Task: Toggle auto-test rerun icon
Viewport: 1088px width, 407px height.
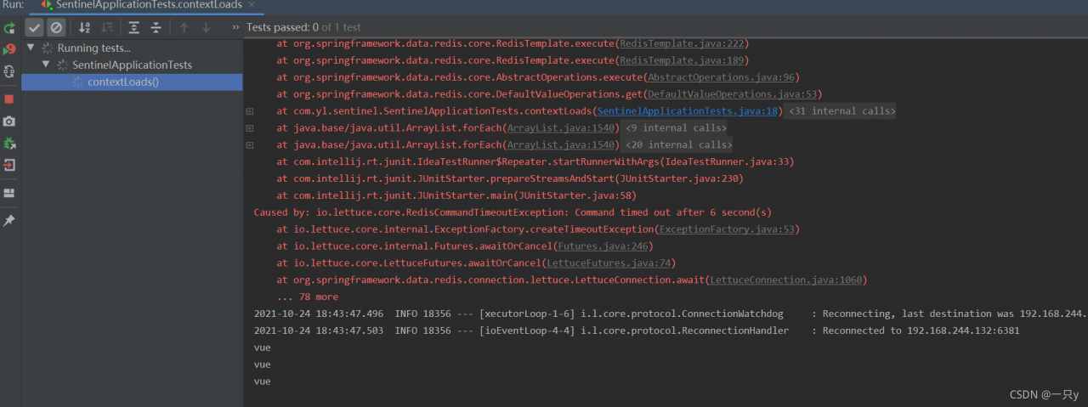Action: [x=9, y=71]
